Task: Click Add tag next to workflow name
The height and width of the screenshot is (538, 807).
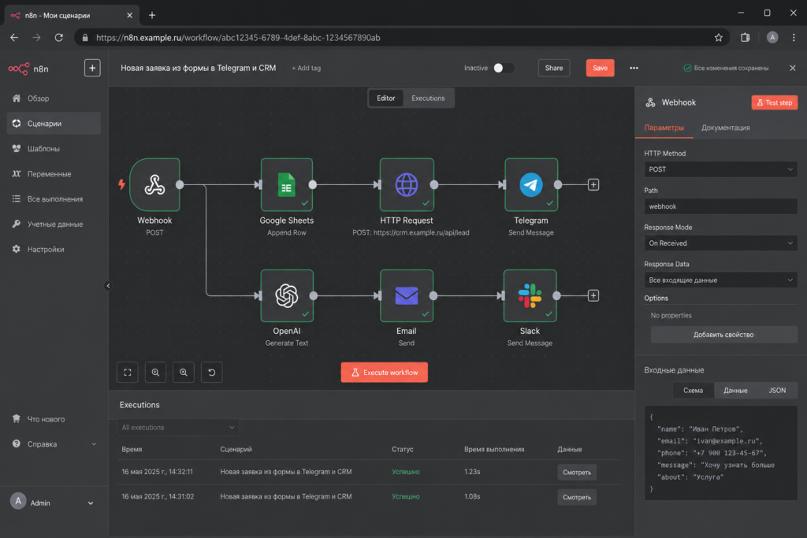Action: coord(307,68)
